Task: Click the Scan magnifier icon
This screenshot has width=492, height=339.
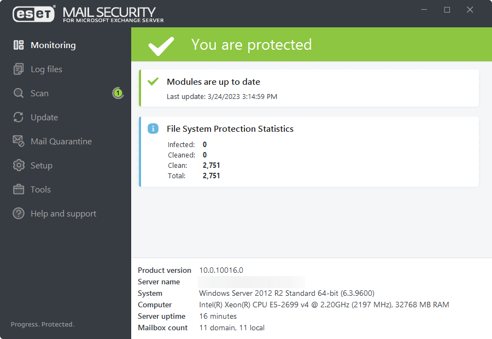Action: pyautogui.click(x=18, y=93)
